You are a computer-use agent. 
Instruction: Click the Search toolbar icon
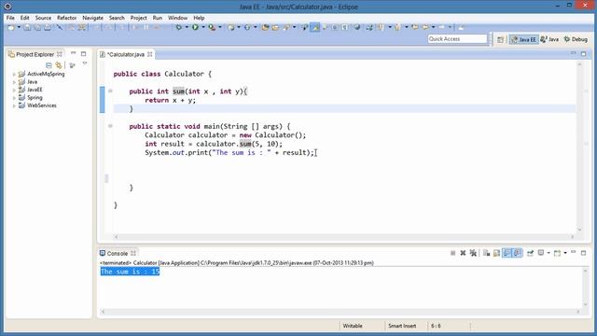(x=286, y=27)
